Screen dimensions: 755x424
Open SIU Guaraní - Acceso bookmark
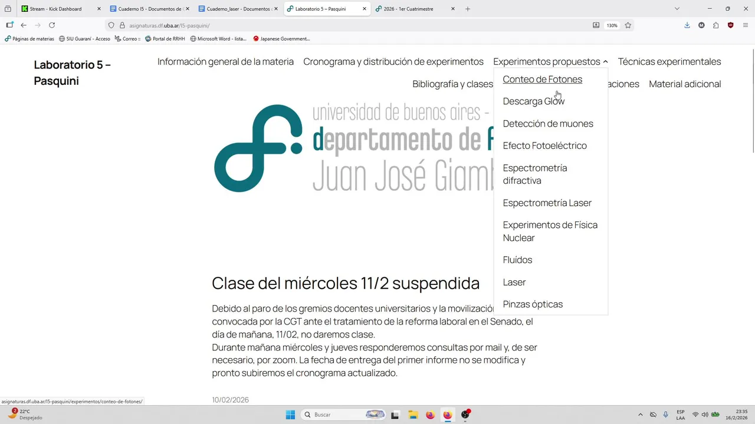click(84, 39)
